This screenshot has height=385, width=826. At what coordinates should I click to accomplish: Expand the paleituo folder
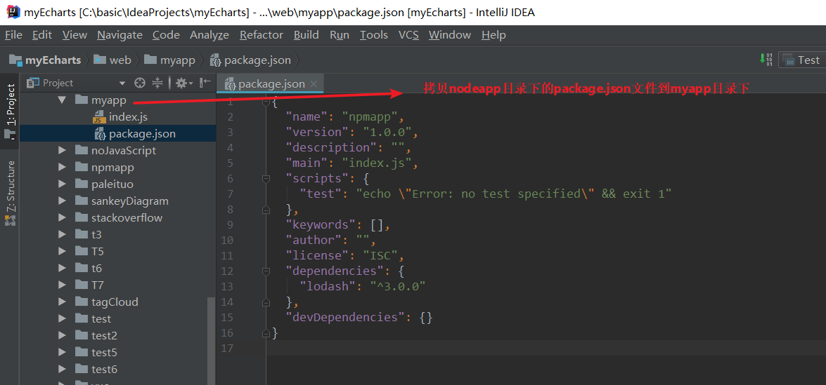(62, 184)
